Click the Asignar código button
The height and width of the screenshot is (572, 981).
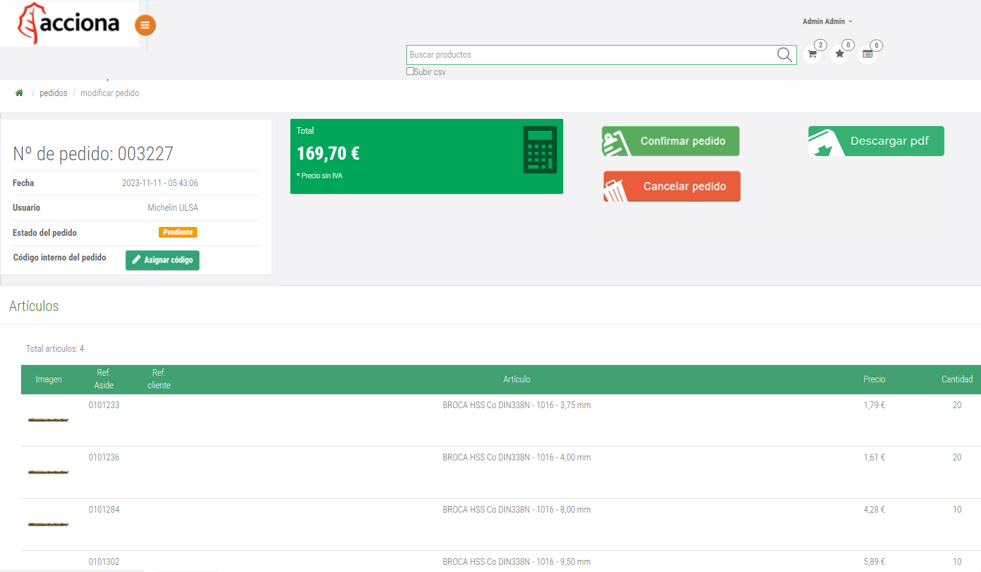(x=162, y=260)
